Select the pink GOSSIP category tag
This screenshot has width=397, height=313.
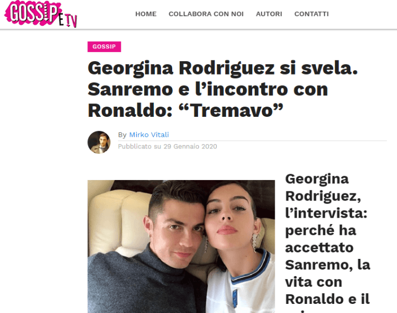(104, 47)
